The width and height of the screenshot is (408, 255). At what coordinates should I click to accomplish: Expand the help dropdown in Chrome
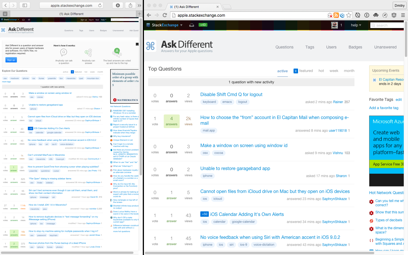pos(356,25)
